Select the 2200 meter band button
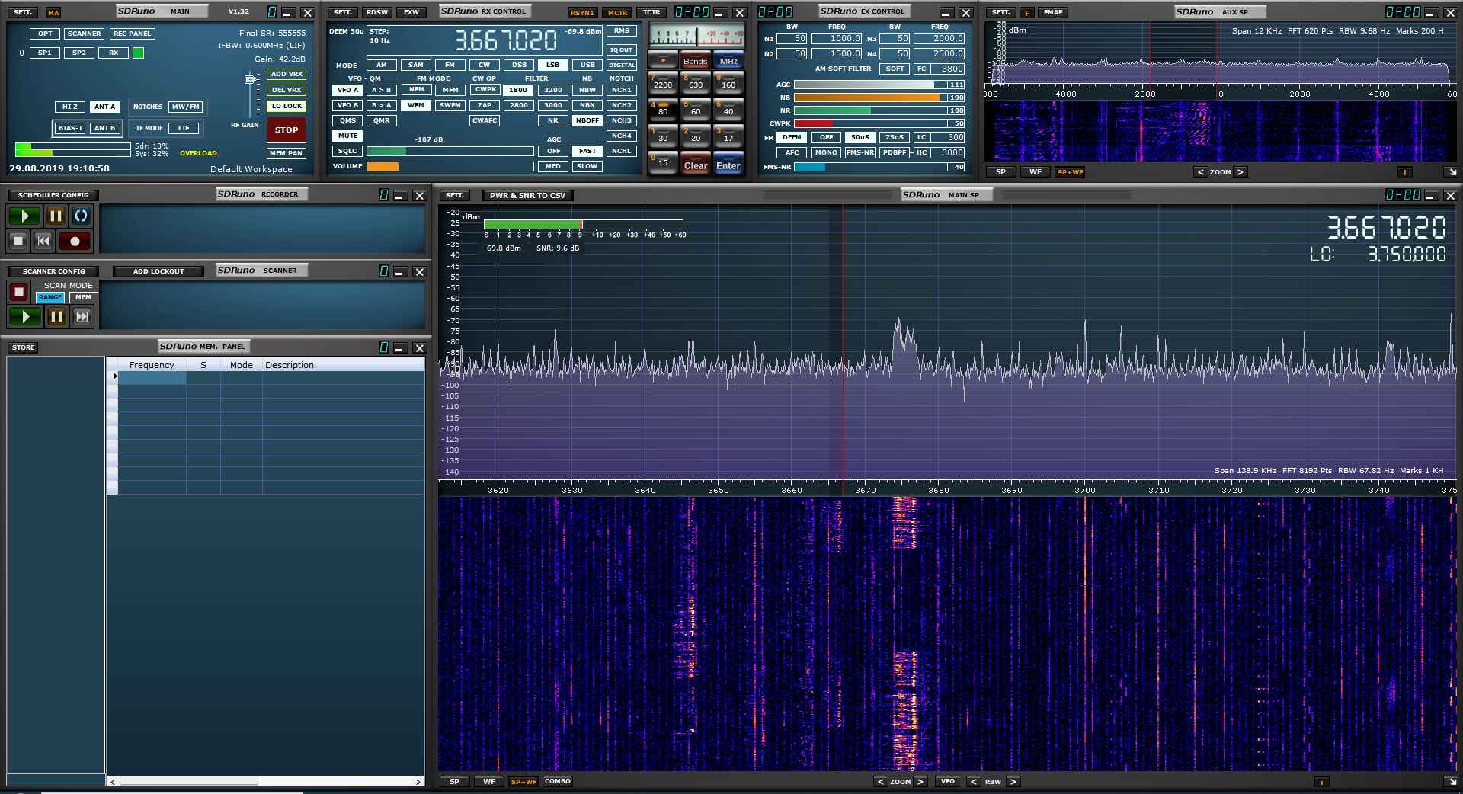Image resolution: width=1463 pixels, height=794 pixels. (663, 82)
